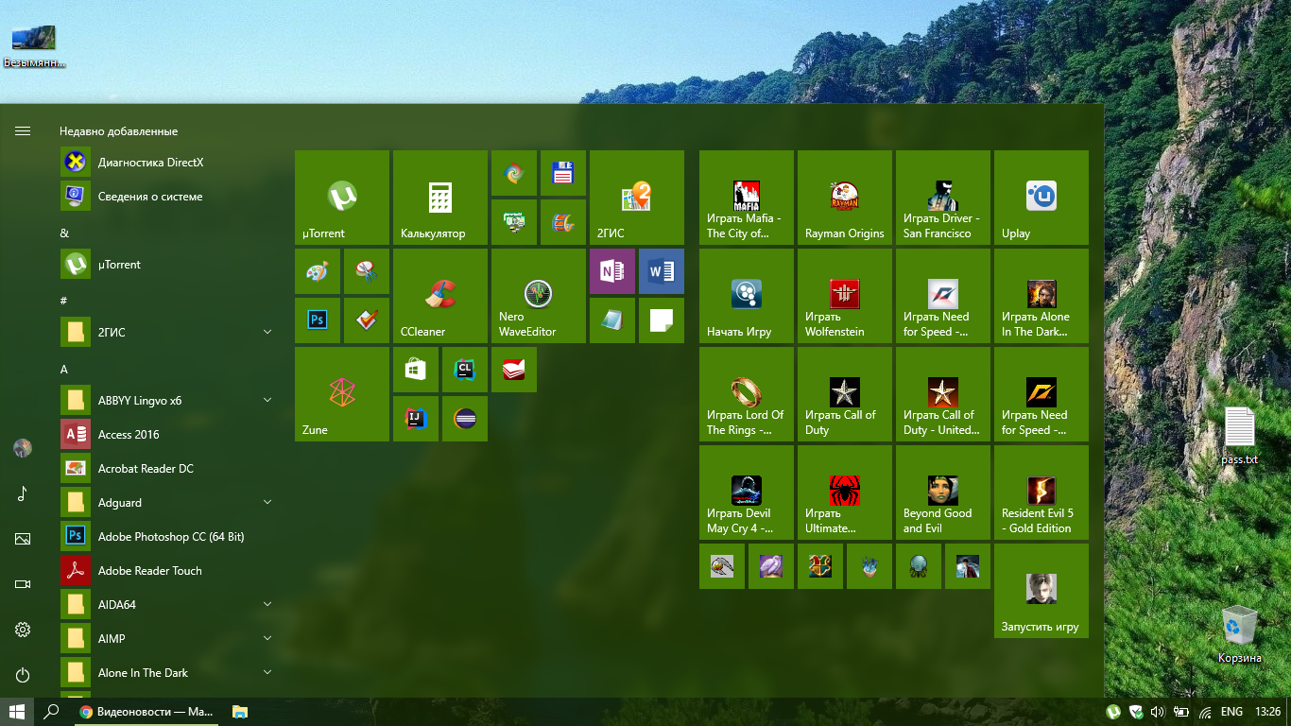Launch the Word blue tile
The height and width of the screenshot is (726, 1291).
pos(662,271)
